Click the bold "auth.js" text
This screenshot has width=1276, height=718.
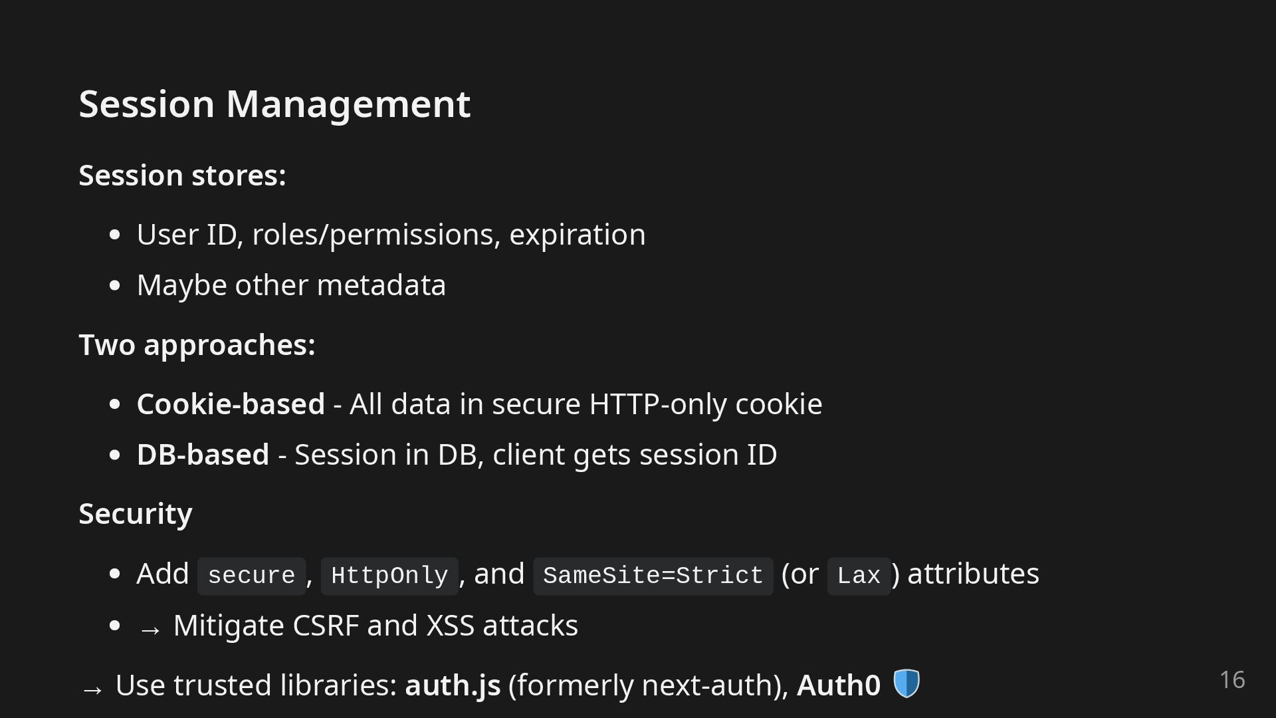click(453, 685)
